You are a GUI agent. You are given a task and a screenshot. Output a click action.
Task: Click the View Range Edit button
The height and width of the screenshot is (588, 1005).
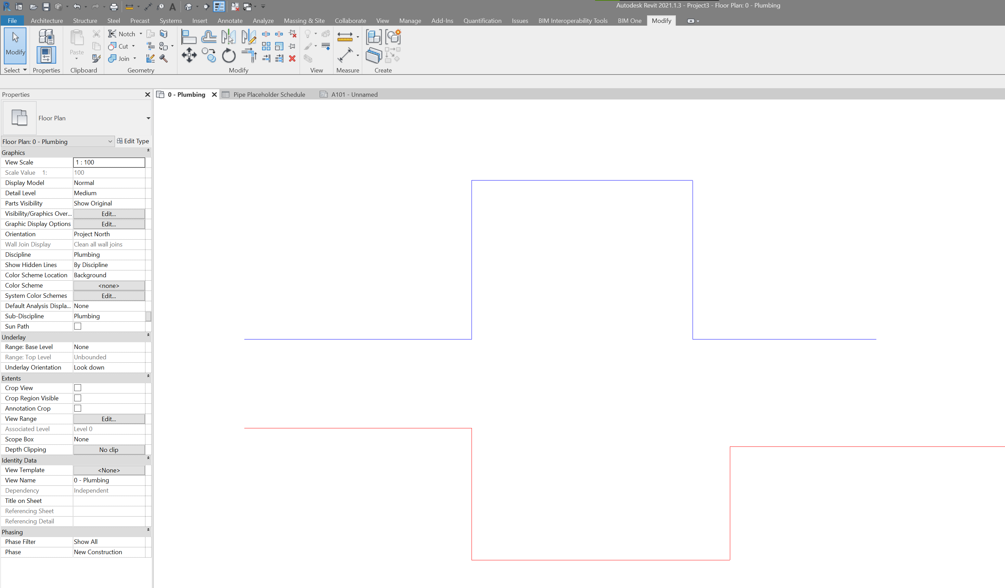click(108, 419)
